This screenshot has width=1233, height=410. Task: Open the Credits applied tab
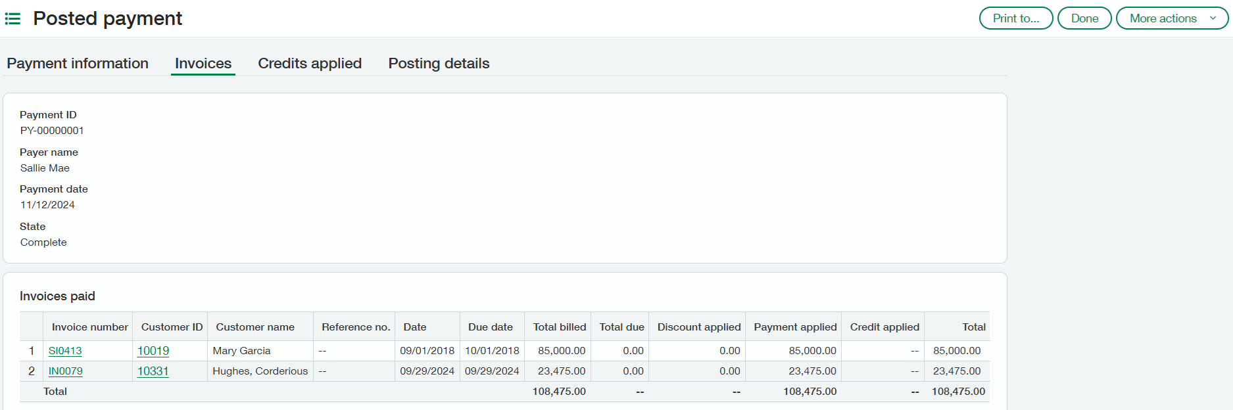(x=309, y=64)
